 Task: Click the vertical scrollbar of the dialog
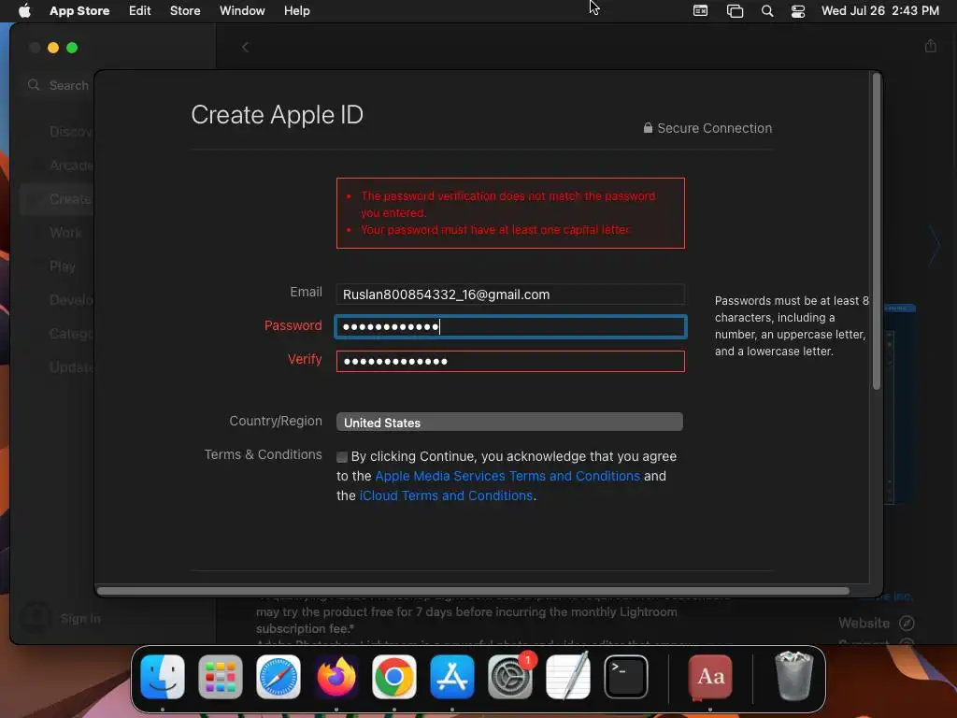[x=877, y=232]
